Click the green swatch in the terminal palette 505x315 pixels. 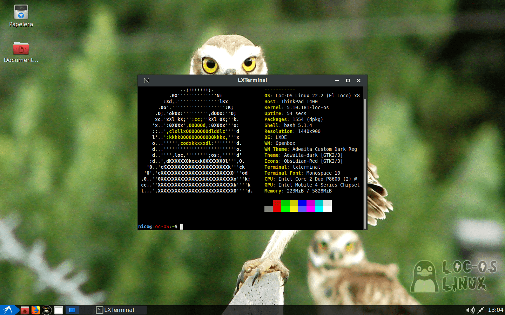tap(285, 206)
